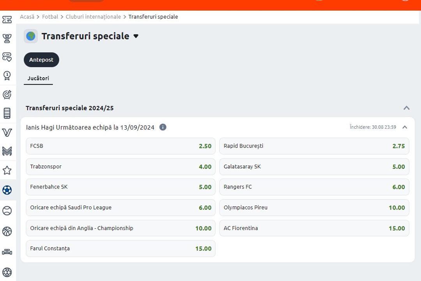
Task: Go to Cluburi internaționale breadcrumb
Action: click(x=93, y=17)
